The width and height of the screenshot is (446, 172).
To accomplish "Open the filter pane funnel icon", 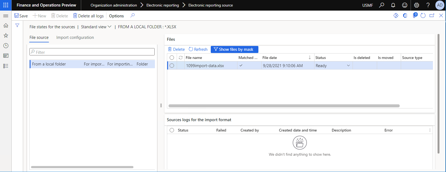I will pos(17,25).
